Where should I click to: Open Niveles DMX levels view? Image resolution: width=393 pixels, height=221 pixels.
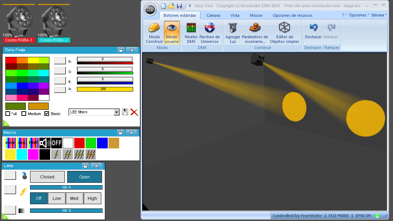[x=191, y=33]
